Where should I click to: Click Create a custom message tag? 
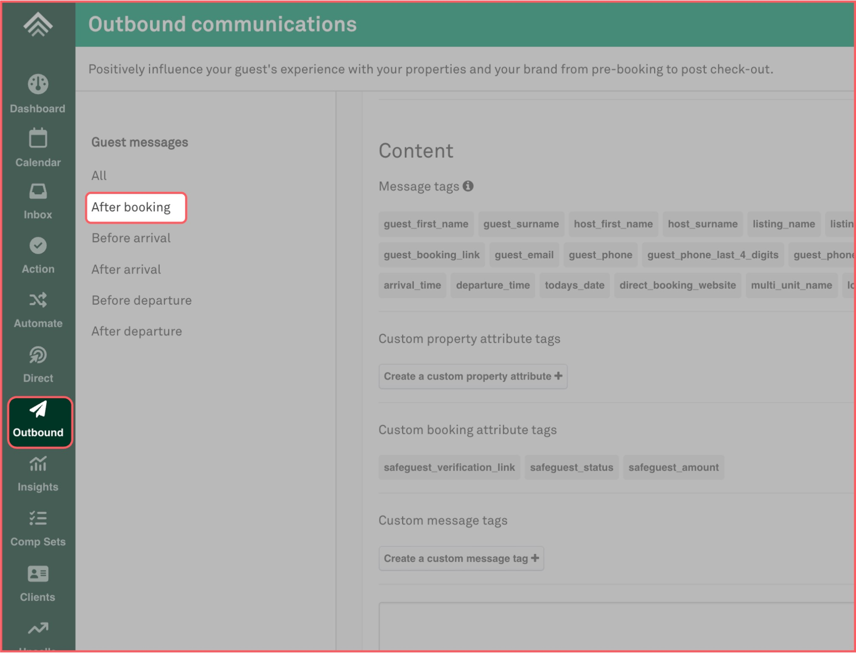461,559
